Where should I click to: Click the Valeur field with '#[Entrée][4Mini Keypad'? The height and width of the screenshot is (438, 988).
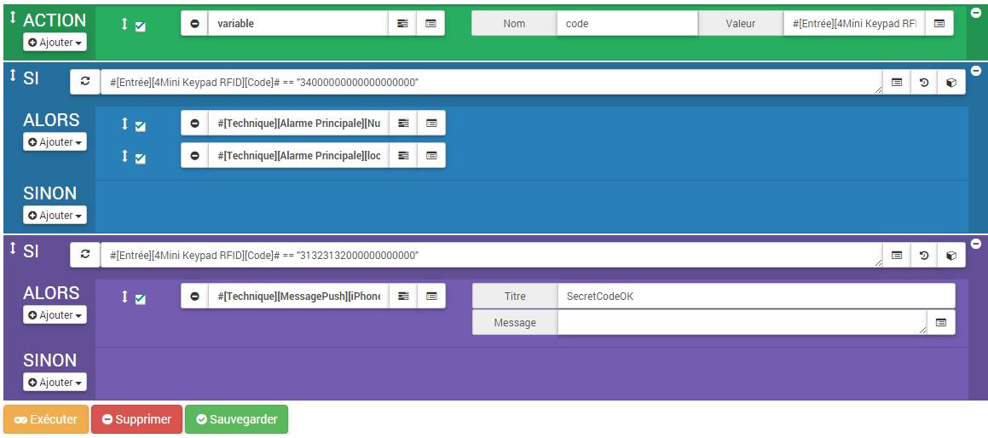click(854, 23)
